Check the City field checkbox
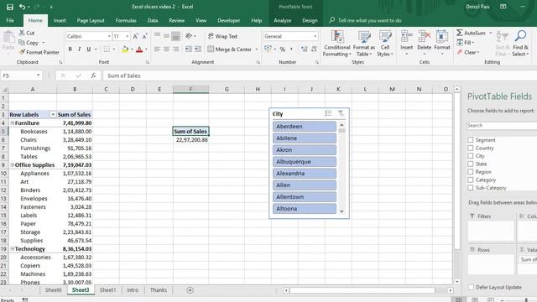Screen dimensions: 537x302 (x=470, y=156)
